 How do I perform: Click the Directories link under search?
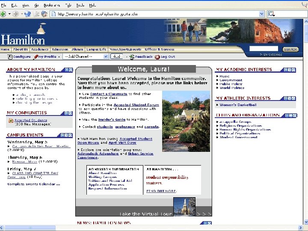click(x=271, y=54)
